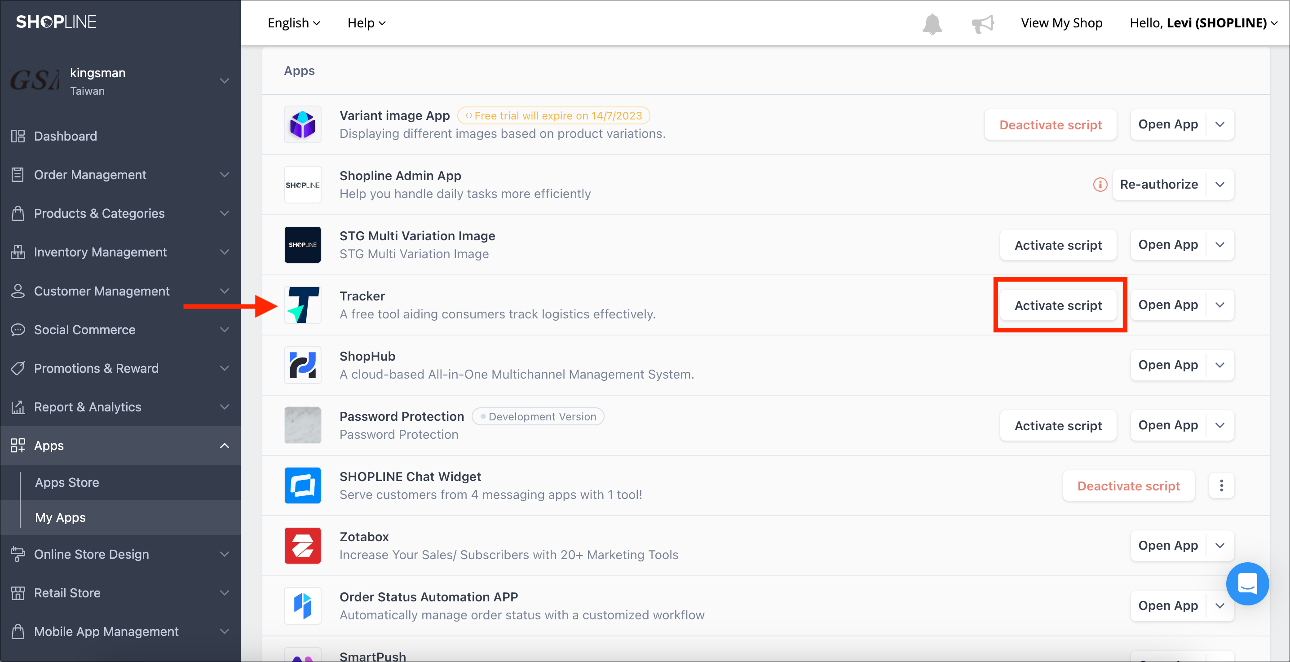Open the three-dot menu for Chat Widget
Image resolution: width=1290 pixels, height=662 pixels.
(x=1221, y=485)
